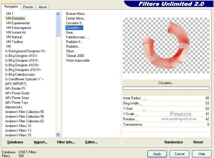The image size is (214, 158).
Task: Select &<Sandflower Specials°v°> category
Action: (x=24, y=79)
